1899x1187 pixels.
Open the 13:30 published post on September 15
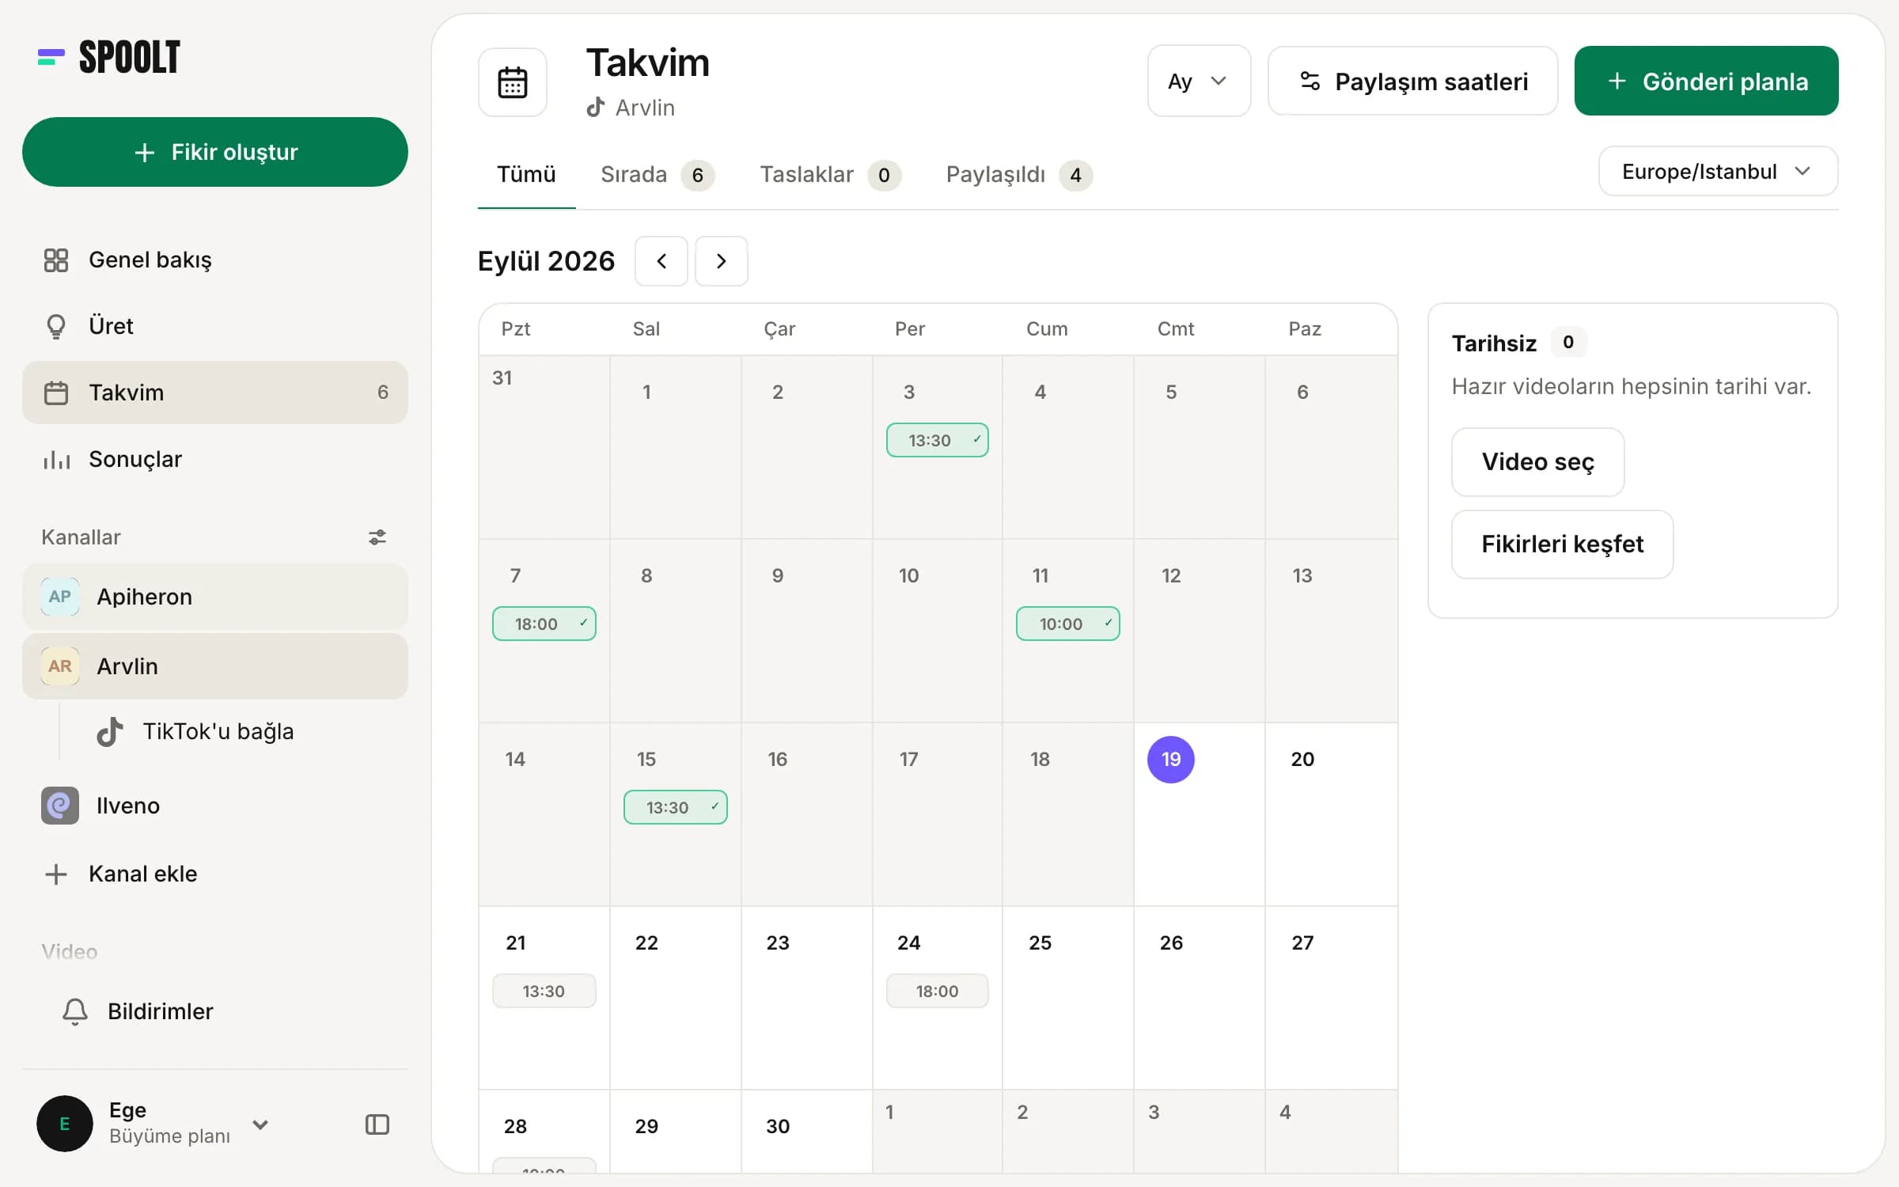click(676, 808)
